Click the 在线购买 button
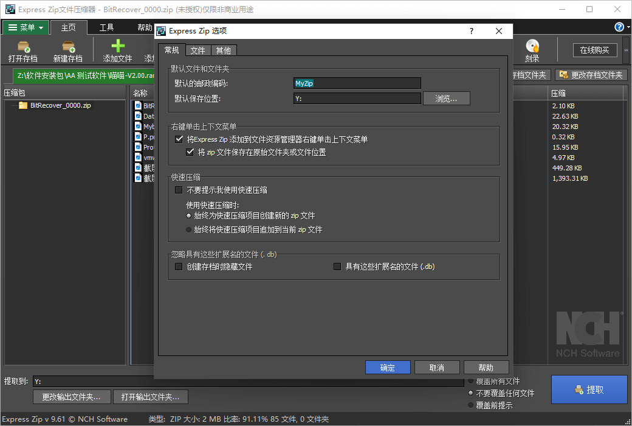632x426 pixels. pos(595,50)
